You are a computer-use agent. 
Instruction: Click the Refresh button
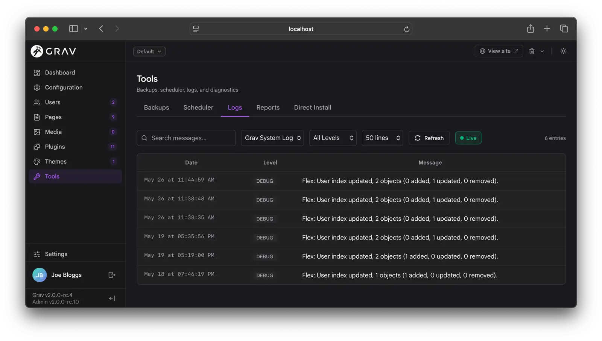429,138
